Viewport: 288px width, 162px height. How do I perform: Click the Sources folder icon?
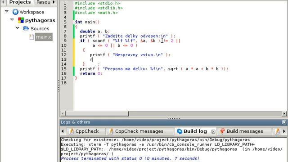pos(26,28)
